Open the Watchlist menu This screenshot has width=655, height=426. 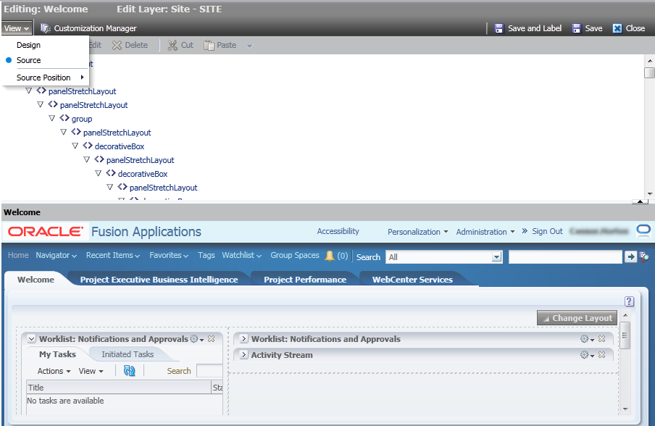click(242, 255)
